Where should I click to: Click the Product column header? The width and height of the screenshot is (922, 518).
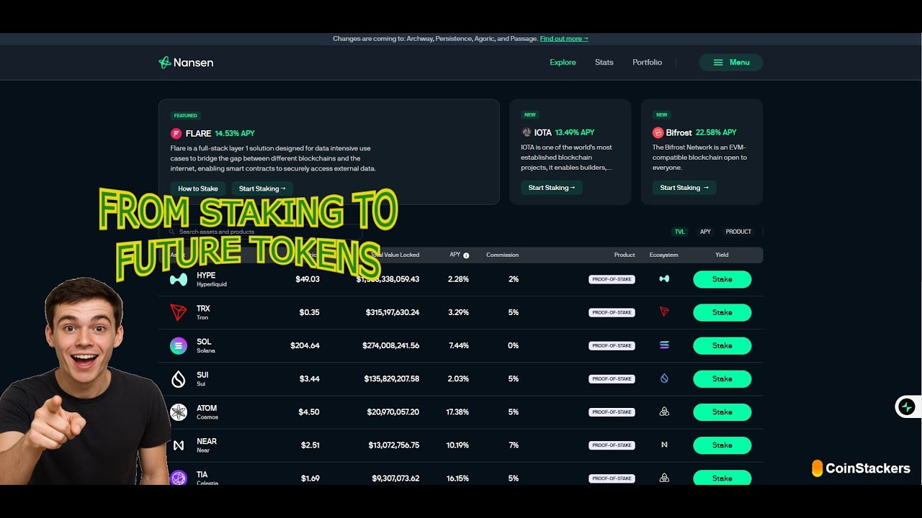625,255
